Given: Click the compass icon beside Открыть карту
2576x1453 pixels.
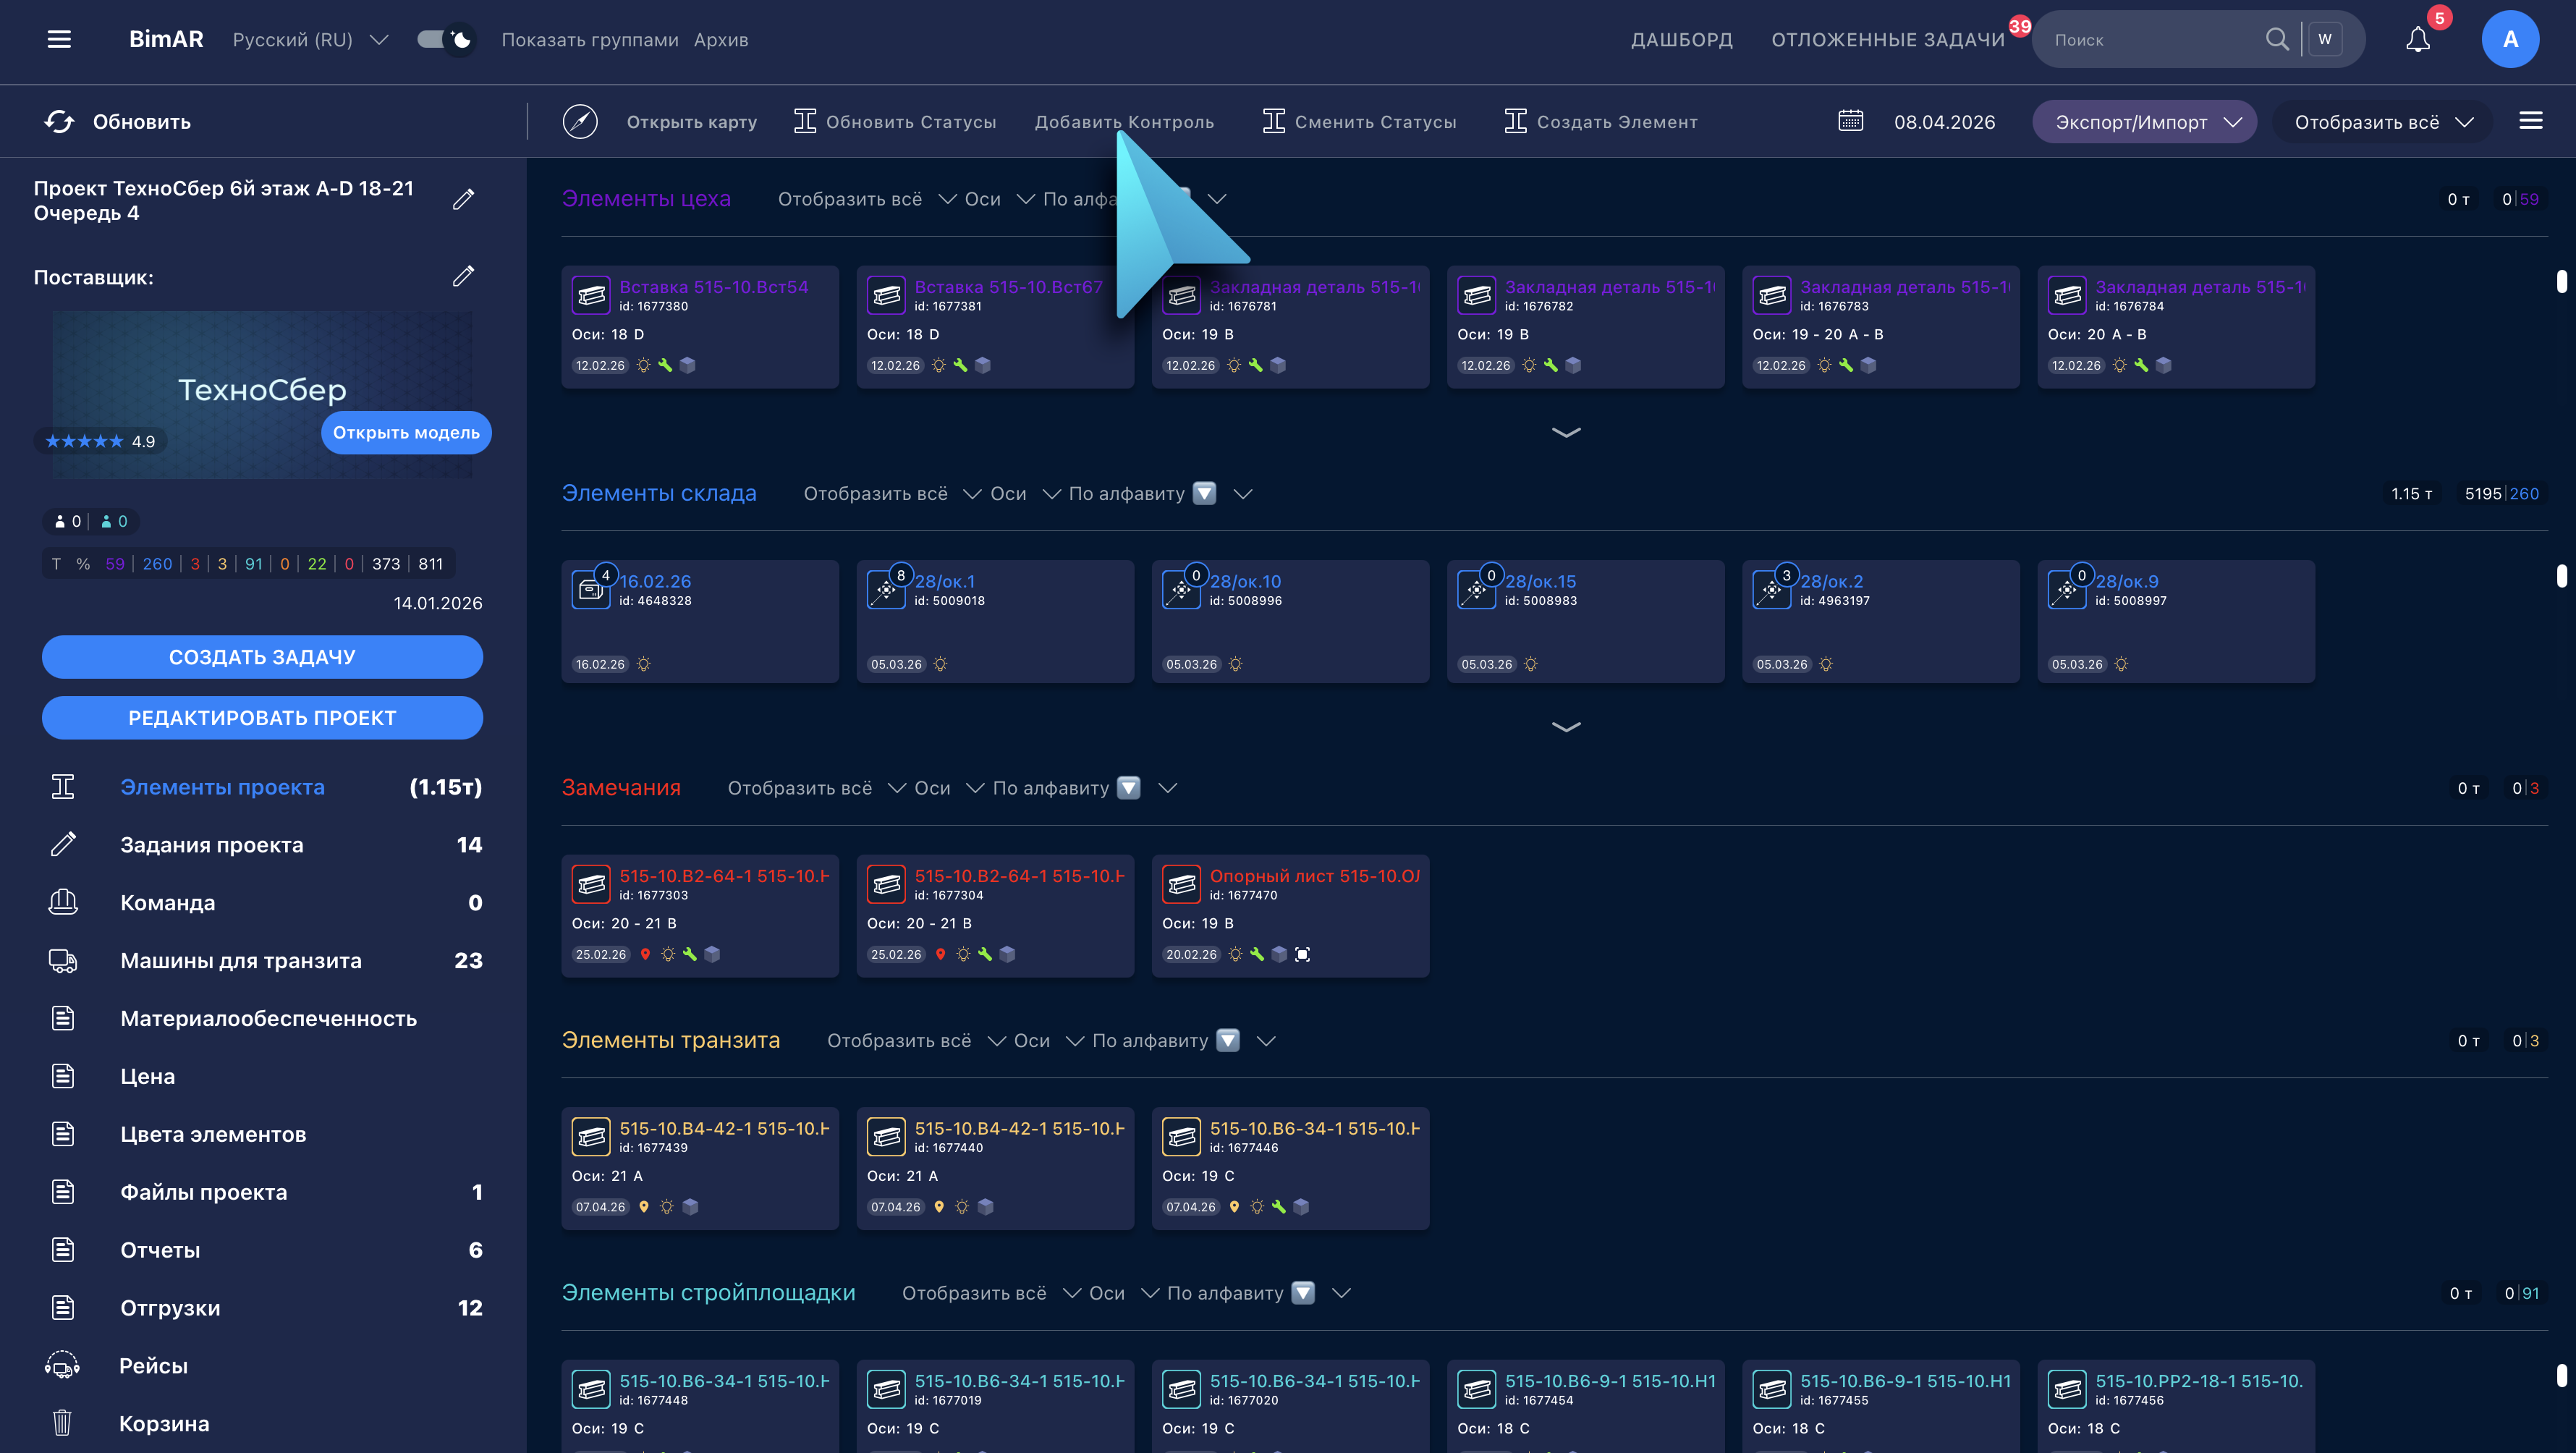Looking at the screenshot, I should [x=580, y=121].
